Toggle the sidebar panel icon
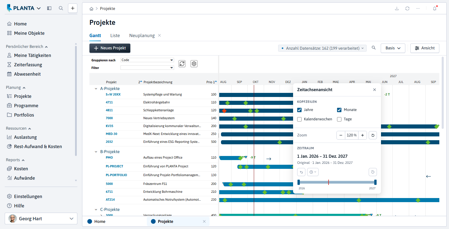This screenshot has height=229, width=449. click(x=49, y=8)
